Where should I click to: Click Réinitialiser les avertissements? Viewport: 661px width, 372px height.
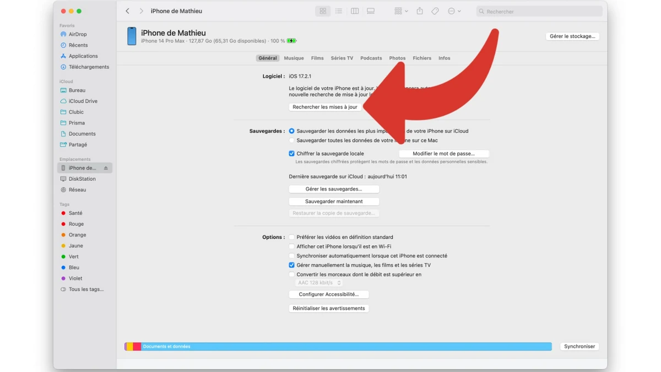[329, 309]
